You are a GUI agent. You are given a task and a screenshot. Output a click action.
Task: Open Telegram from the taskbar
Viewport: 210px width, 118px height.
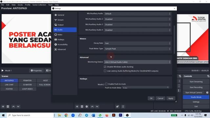(87, 115)
